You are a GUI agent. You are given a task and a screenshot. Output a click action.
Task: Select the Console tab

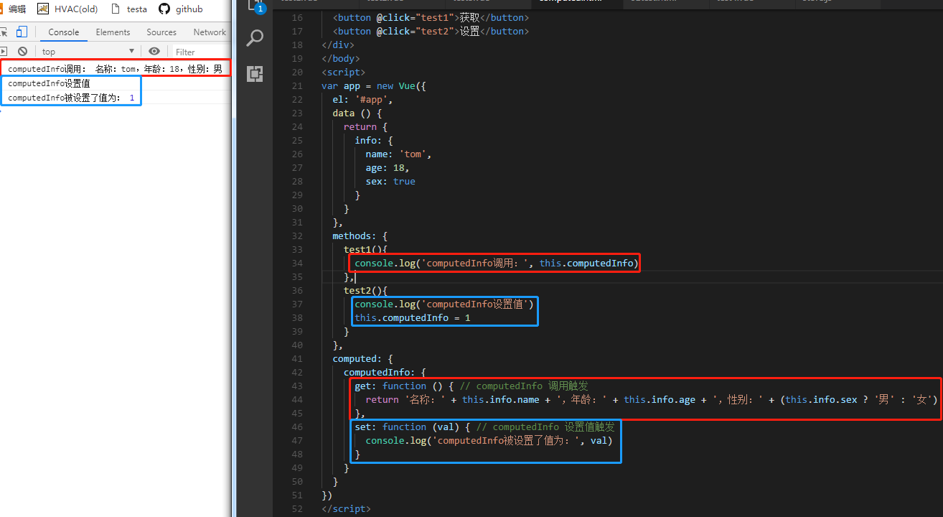(64, 32)
